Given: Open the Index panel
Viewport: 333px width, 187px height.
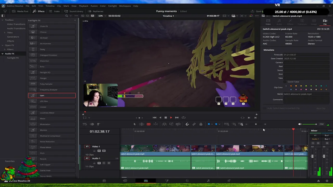Looking at the screenshot, I should pos(55,11).
